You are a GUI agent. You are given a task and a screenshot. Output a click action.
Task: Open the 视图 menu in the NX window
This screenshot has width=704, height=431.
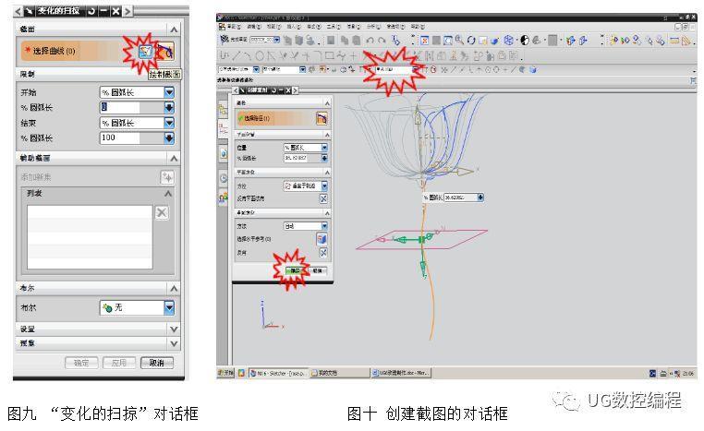(273, 27)
